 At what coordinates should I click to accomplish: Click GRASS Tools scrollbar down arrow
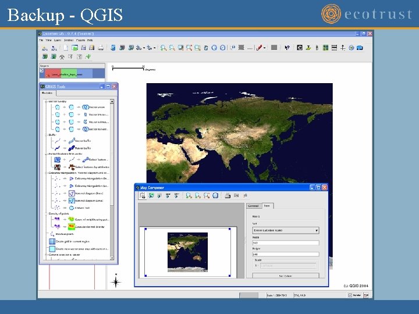112,258
